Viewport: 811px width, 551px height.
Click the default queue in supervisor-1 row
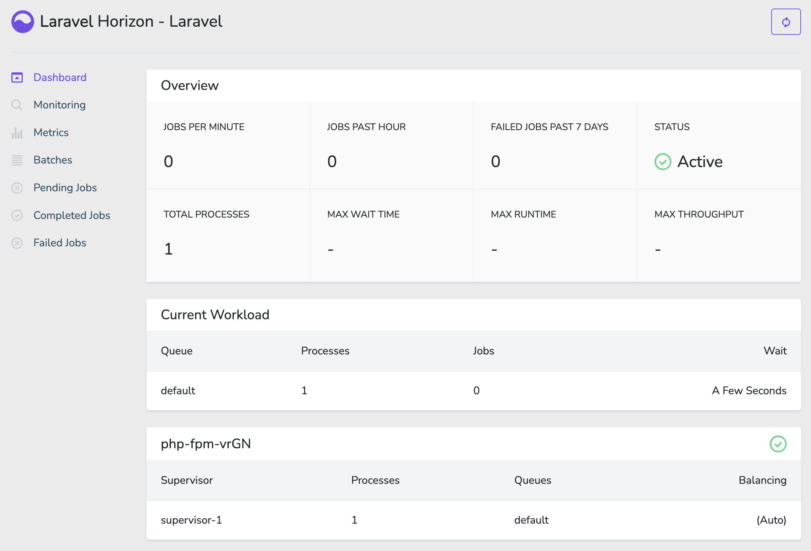click(531, 520)
